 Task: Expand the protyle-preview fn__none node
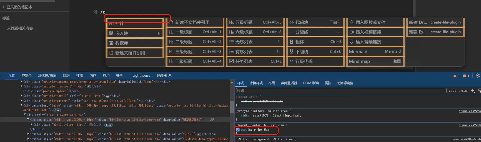(22, 86)
